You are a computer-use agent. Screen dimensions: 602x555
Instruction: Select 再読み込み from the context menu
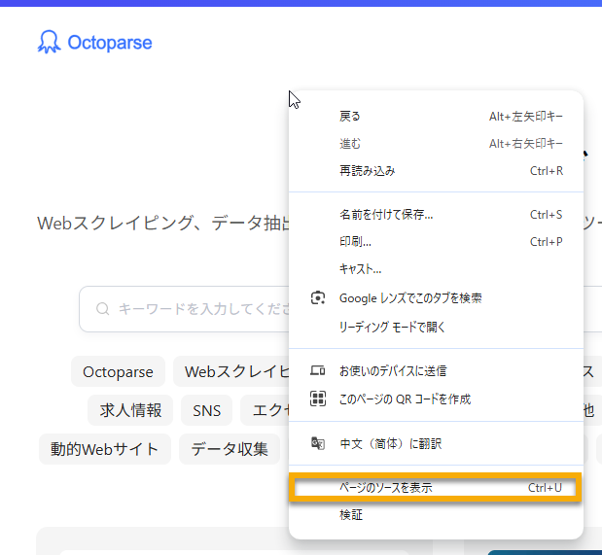(x=367, y=171)
